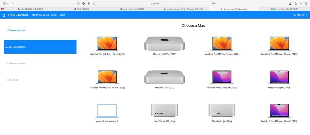Screen dimensions: 310x135
Task: Click label MacBook Pro (M2 Pro, 16-inch, 2023)
Action: click(x=107, y=54)
